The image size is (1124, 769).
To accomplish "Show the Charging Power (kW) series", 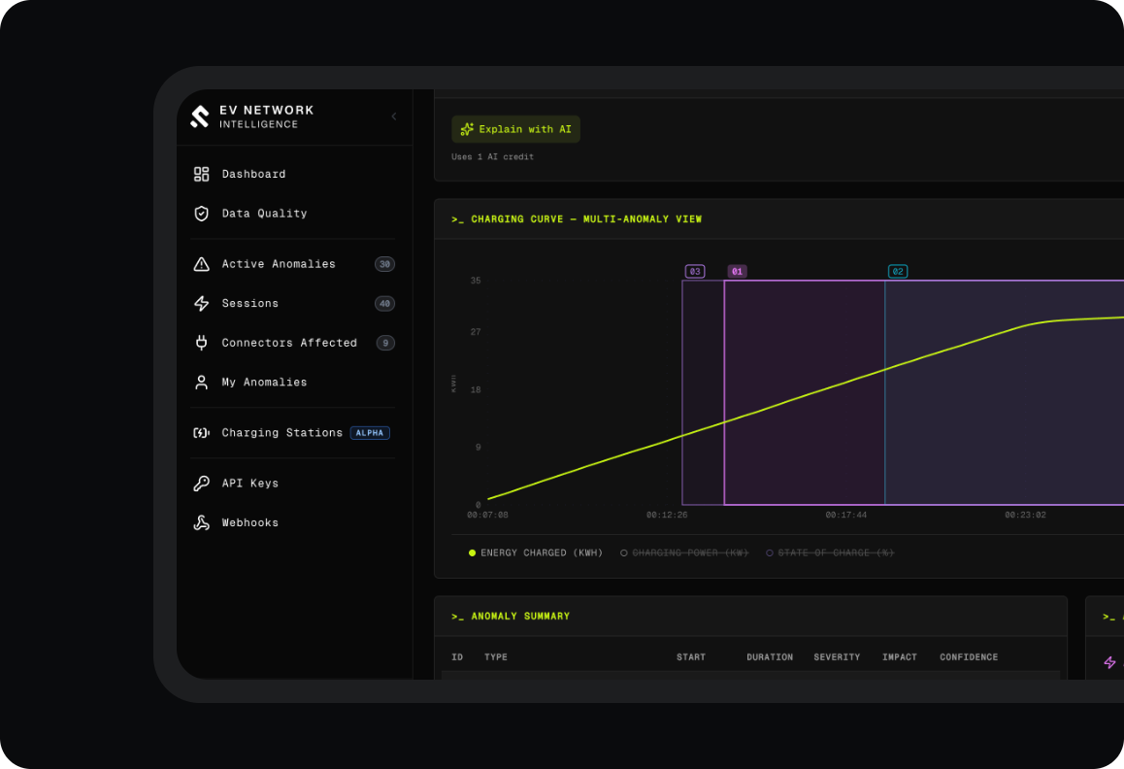I will [684, 553].
